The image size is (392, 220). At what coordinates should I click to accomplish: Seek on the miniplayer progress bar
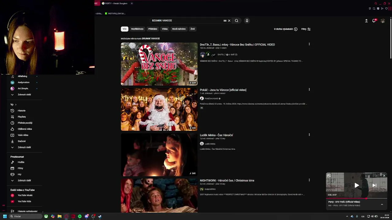[356, 198]
